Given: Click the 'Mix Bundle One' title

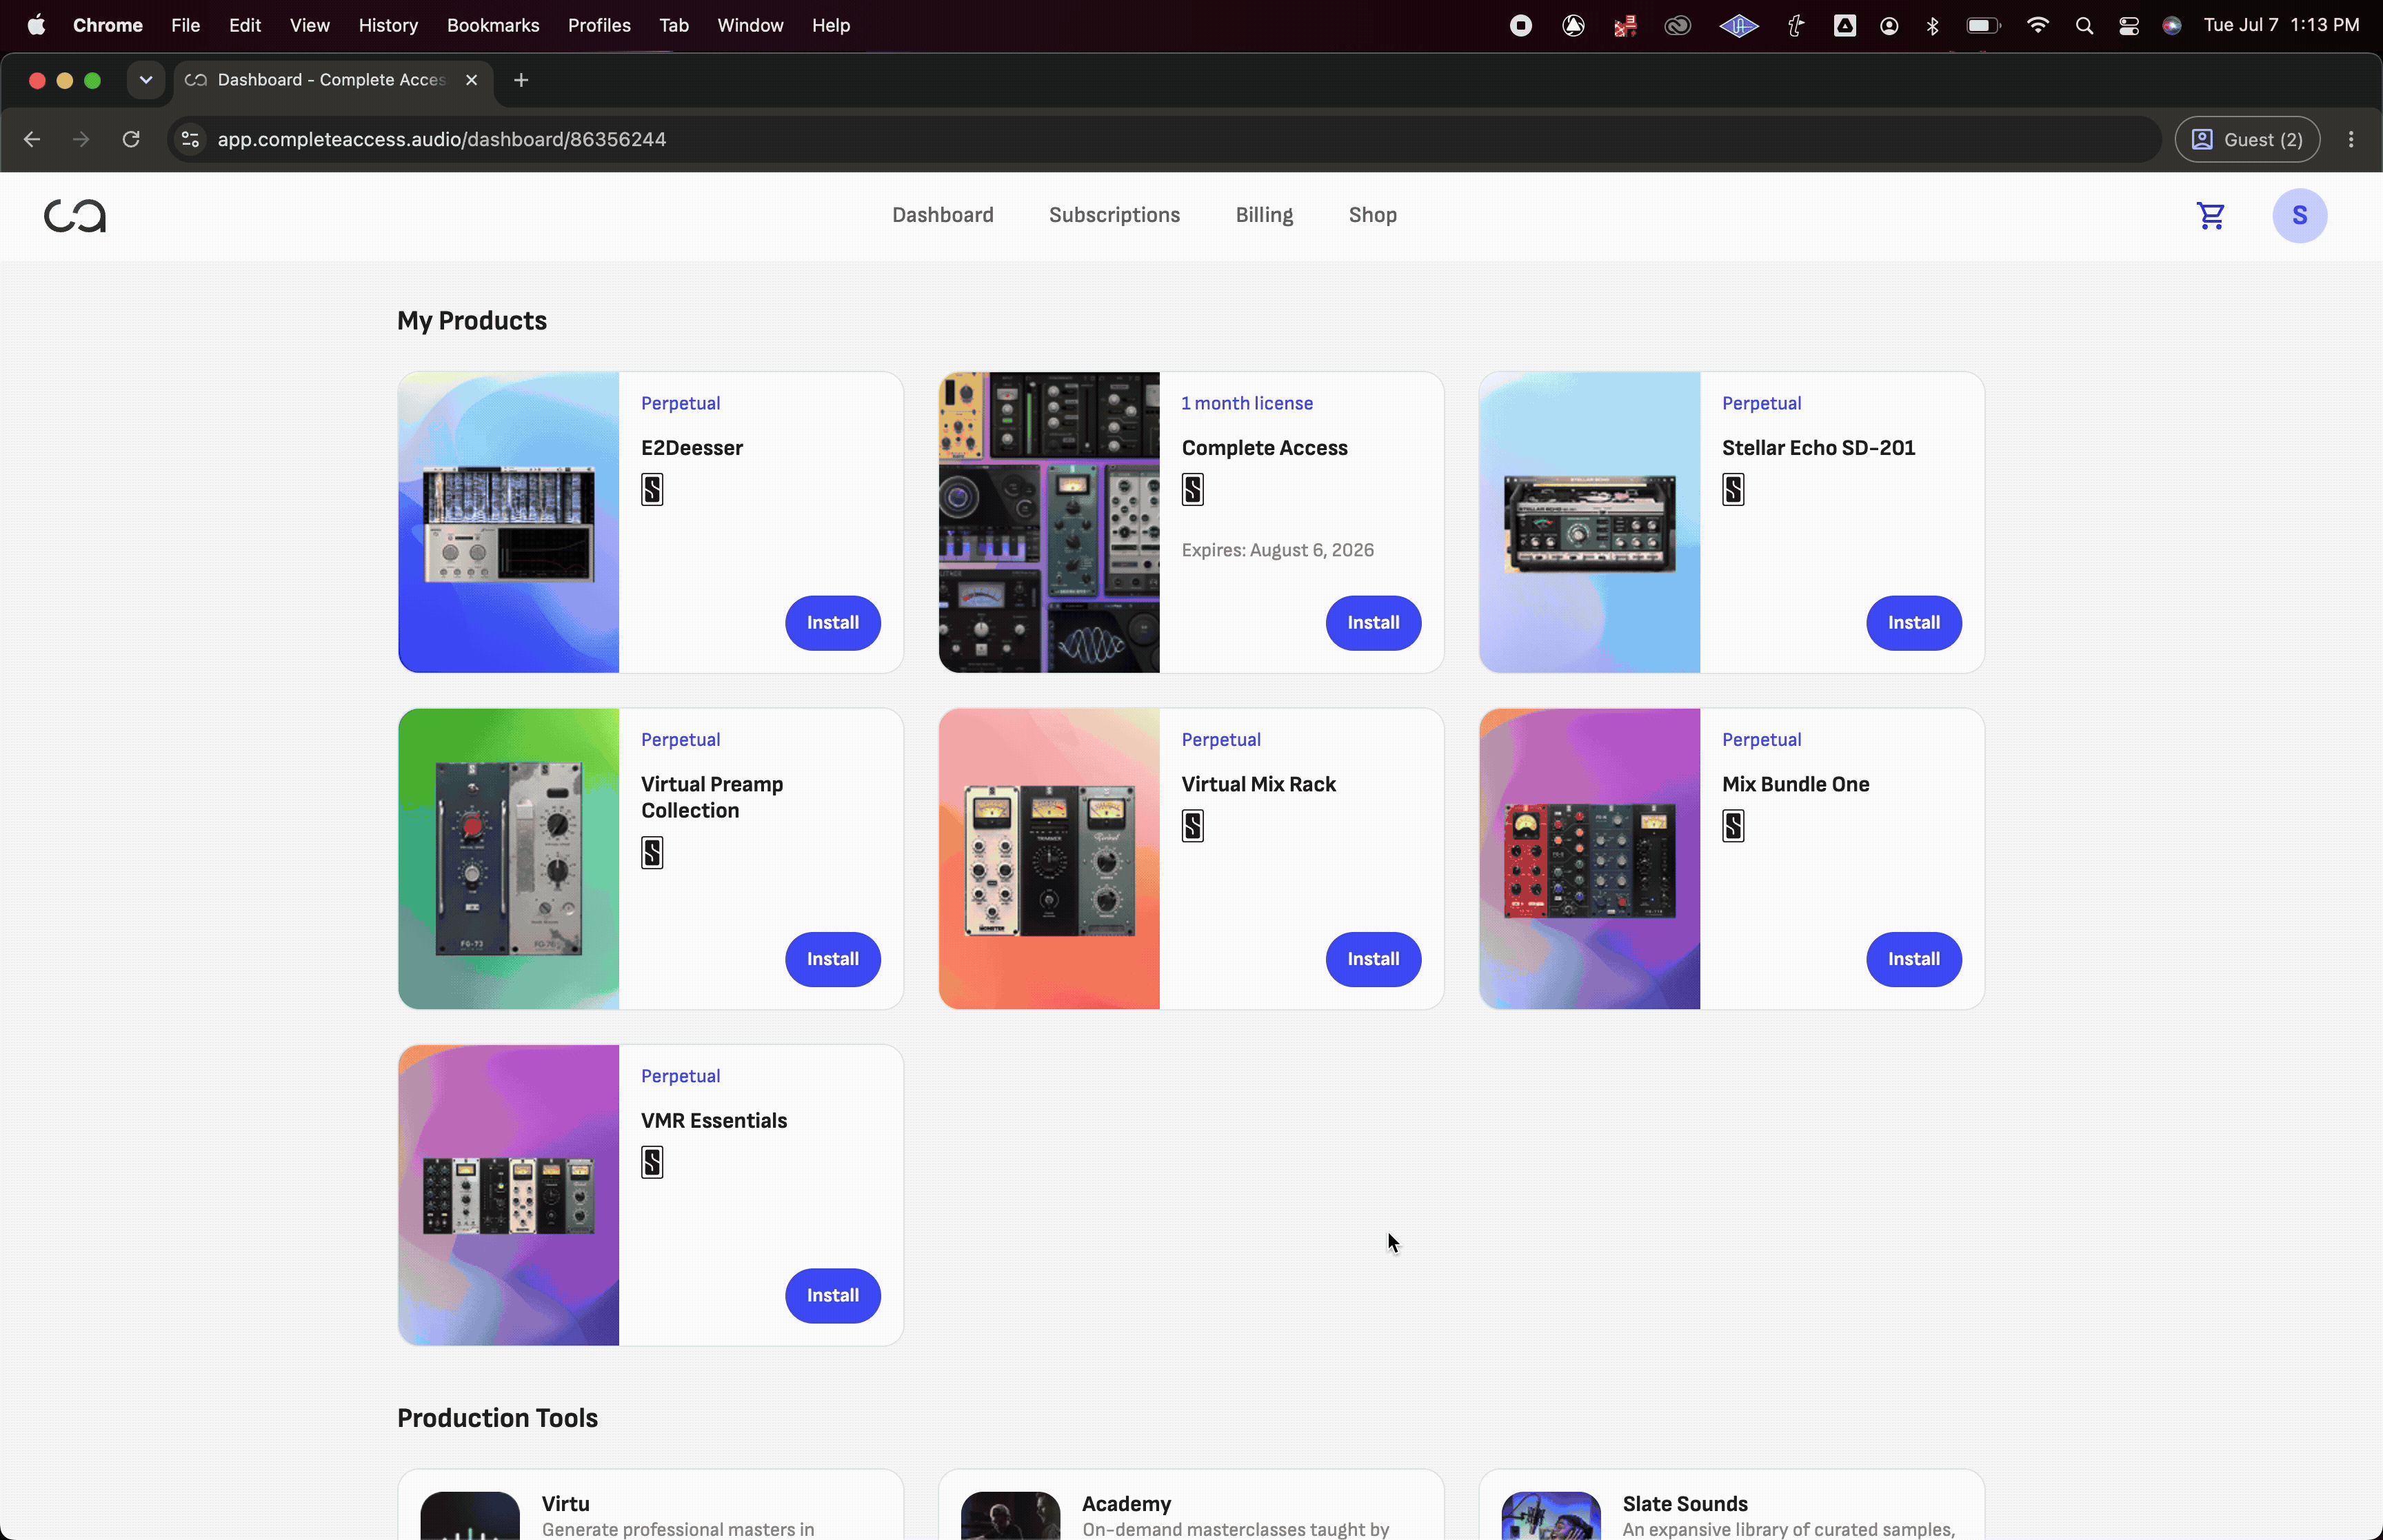Looking at the screenshot, I should [1795, 784].
